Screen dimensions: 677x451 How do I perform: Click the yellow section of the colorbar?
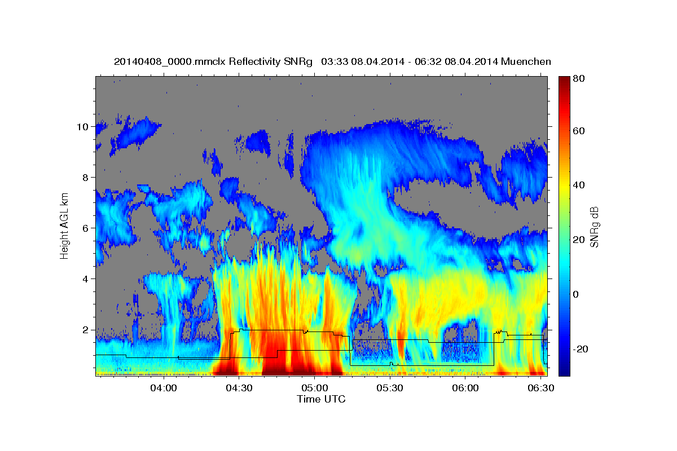(564, 186)
